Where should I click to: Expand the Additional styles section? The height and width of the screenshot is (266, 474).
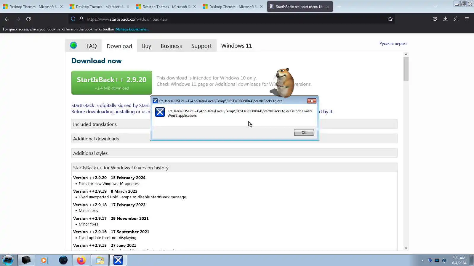[234, 153]
